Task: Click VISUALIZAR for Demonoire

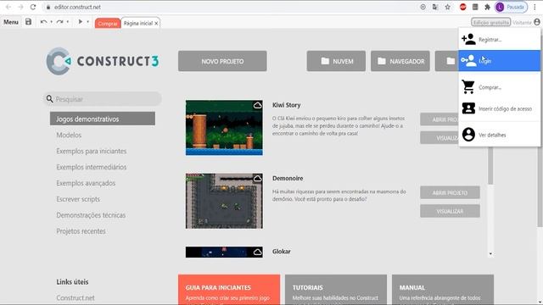Action: (450, 211)
